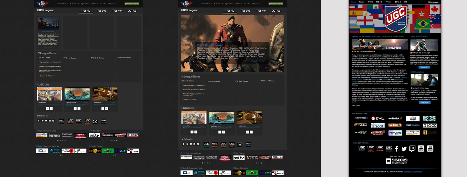Open Facebook icon under Connect With Us
The height and width of the screenshot is (177, 467).
(396, 149)
